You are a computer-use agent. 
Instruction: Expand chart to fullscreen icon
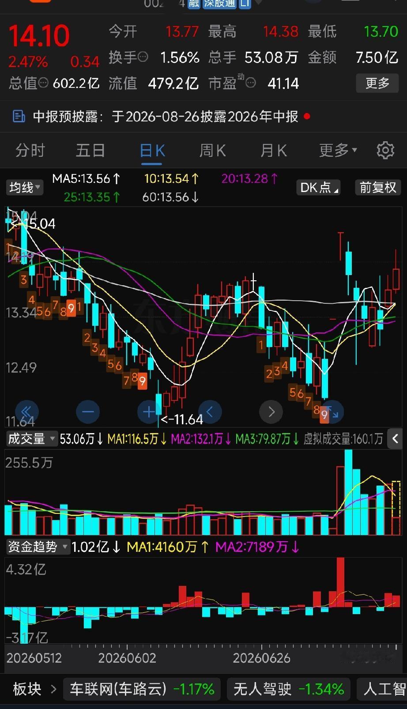pos(332,412)
